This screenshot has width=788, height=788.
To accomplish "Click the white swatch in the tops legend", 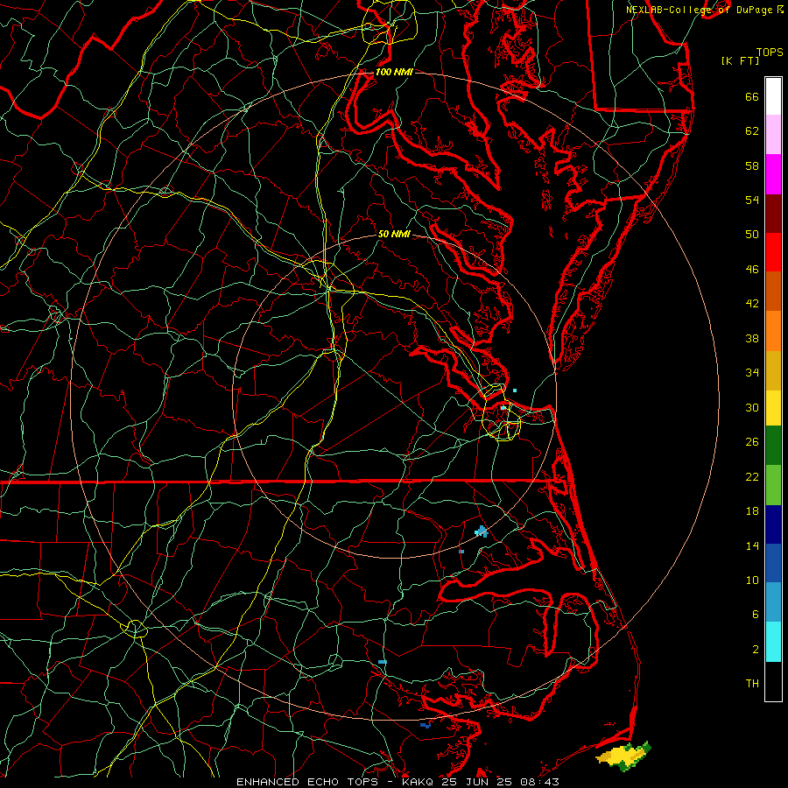I will [773, 96].
